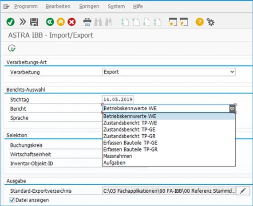Click the Save diskette icon

click(34, 22)
